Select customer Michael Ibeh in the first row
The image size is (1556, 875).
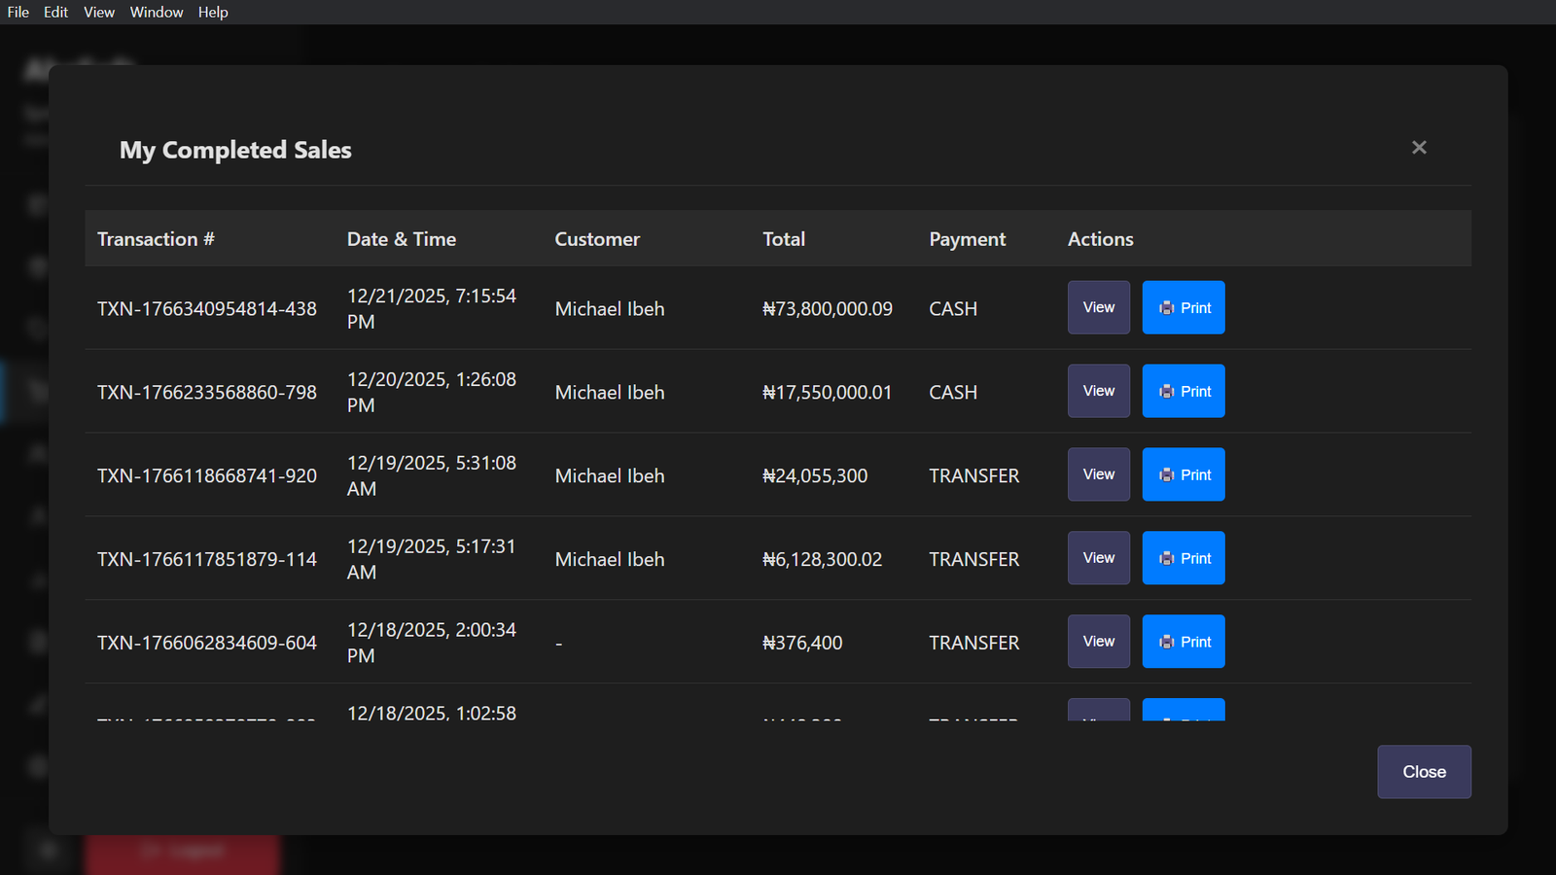tap(609, 308)
